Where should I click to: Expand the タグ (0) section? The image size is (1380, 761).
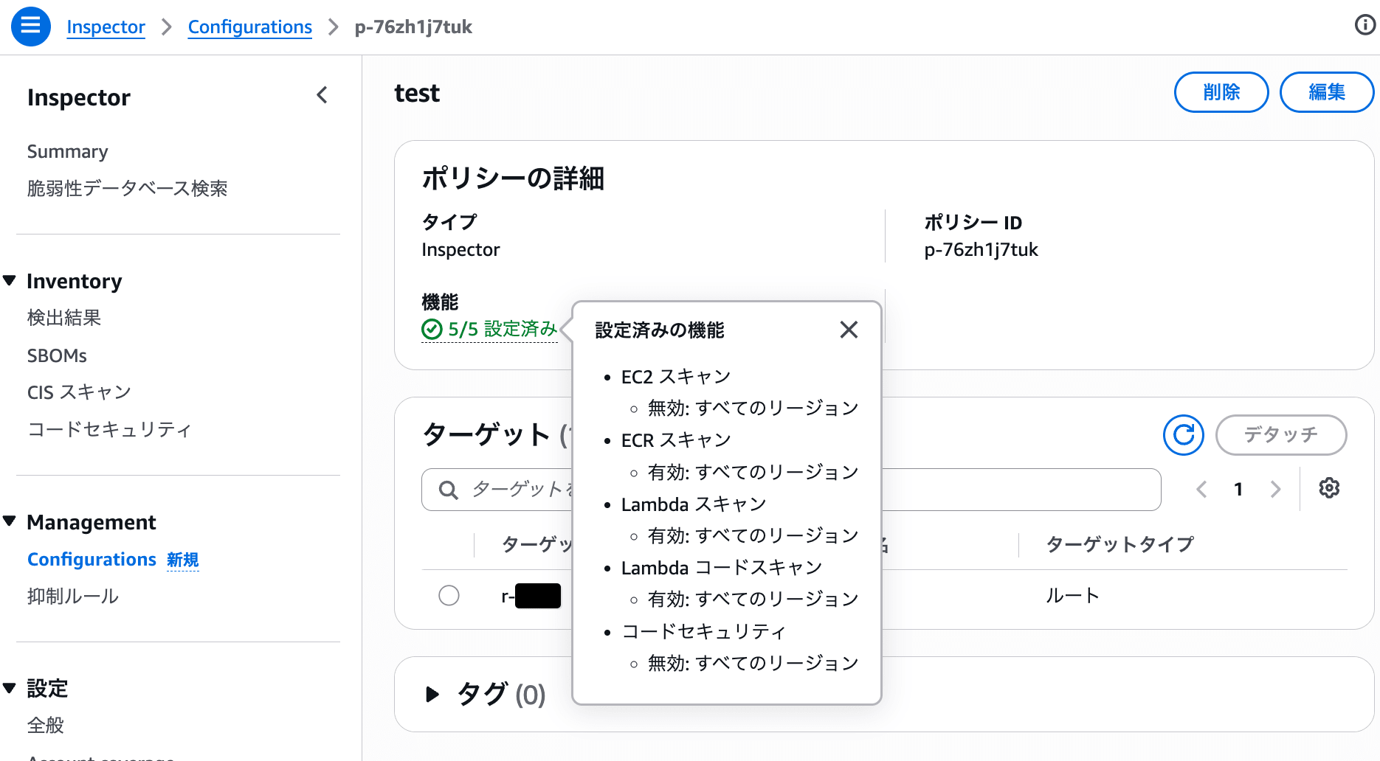(432, 694)
